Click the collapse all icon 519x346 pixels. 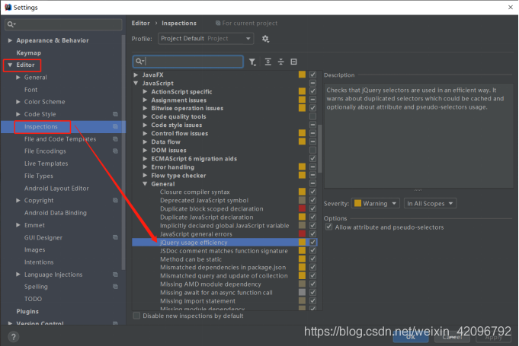point(280,62)
